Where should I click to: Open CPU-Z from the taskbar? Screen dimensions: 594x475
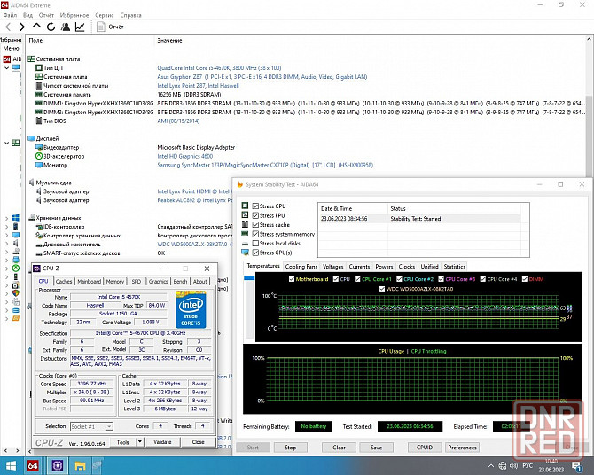pos(59,465)
